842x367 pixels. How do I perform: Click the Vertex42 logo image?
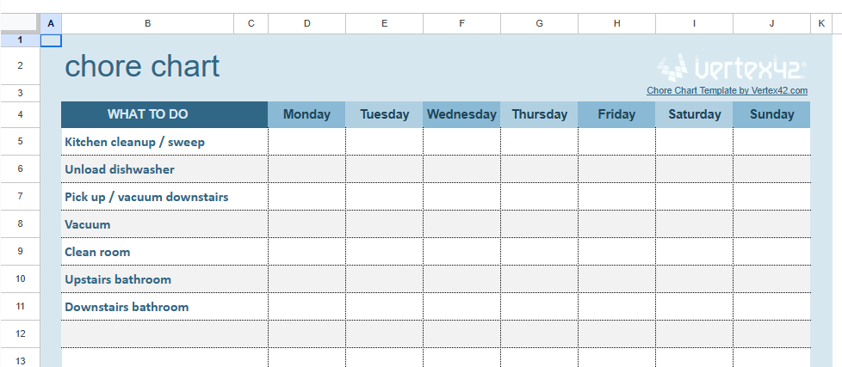tap(731, 67)
